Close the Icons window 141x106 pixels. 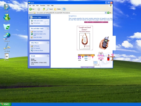pos(111,3)
